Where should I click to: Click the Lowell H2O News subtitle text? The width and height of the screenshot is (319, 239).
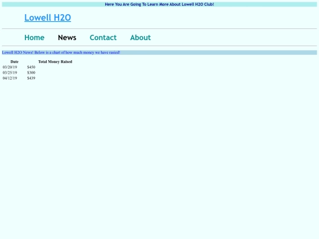point(61,53)
